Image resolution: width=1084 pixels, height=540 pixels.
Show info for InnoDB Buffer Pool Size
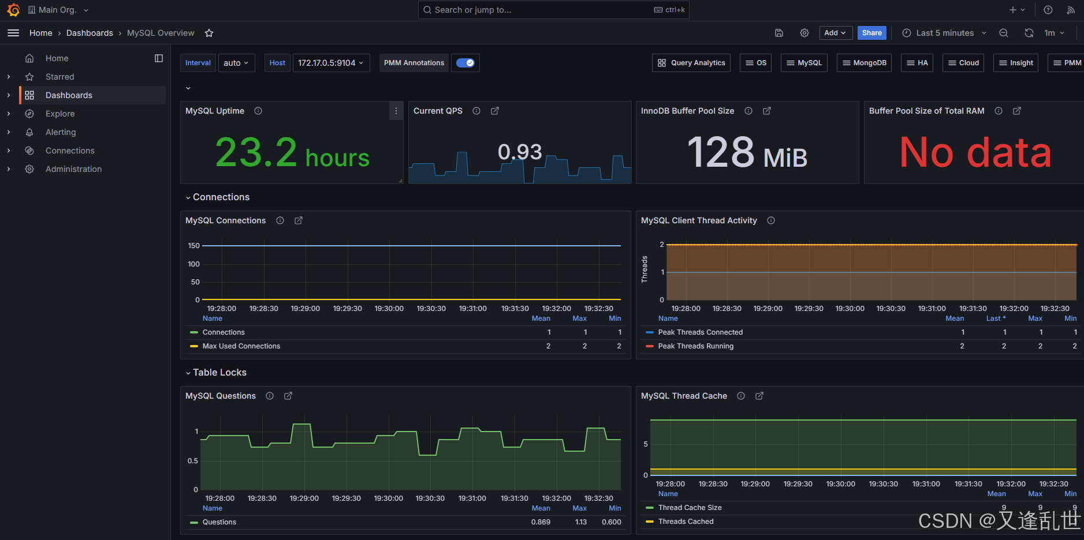click(x=748, y=111)
